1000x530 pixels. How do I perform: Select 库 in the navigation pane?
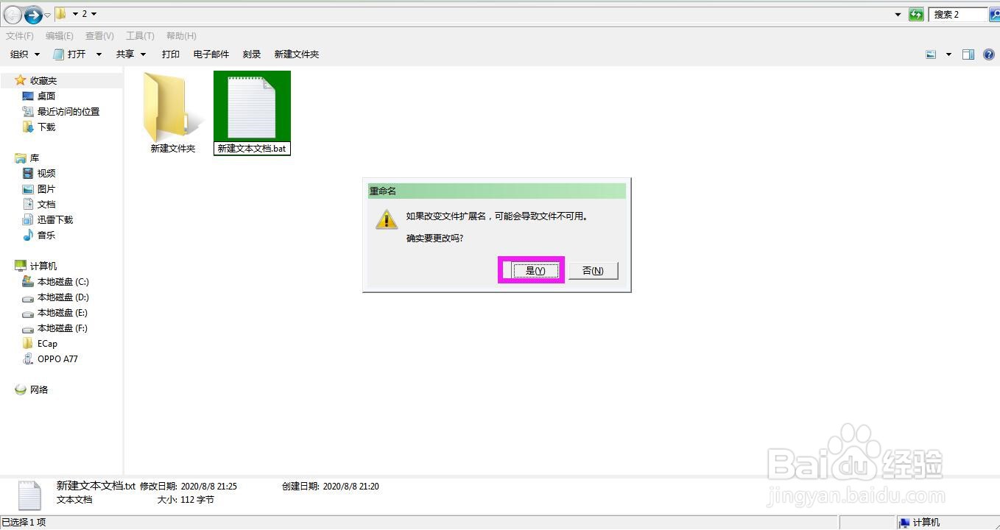tap(35, 158)
